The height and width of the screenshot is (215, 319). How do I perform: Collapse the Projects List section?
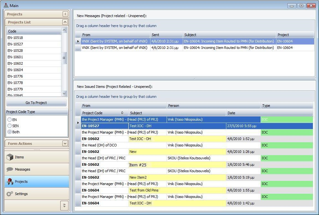click(x=65, y=22)
